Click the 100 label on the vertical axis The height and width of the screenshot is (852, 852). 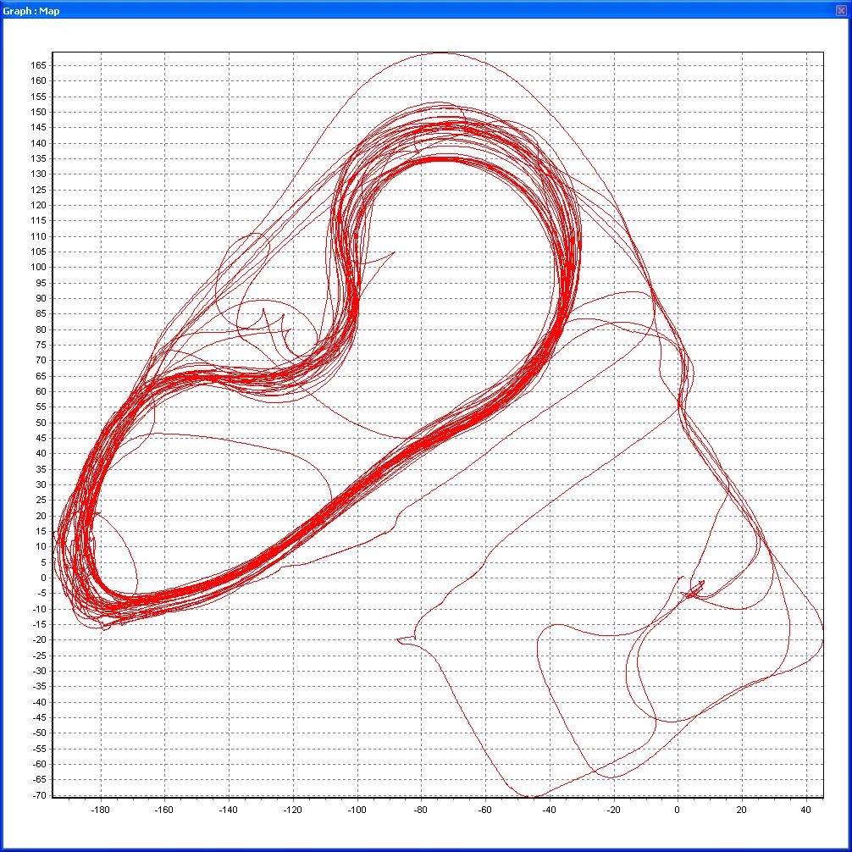click(39, 268)
